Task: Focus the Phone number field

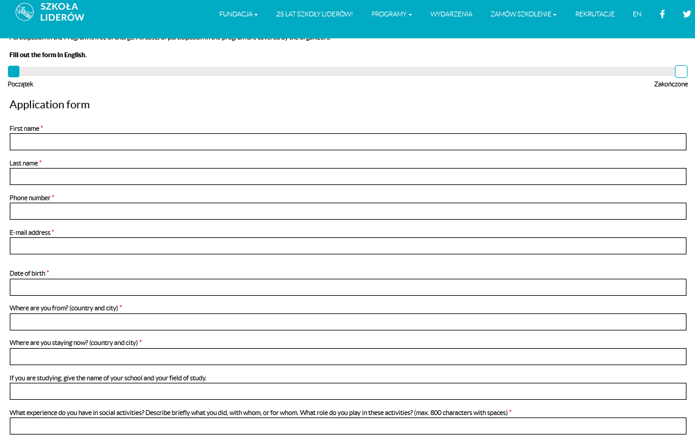Action: (x=348, y=211)
